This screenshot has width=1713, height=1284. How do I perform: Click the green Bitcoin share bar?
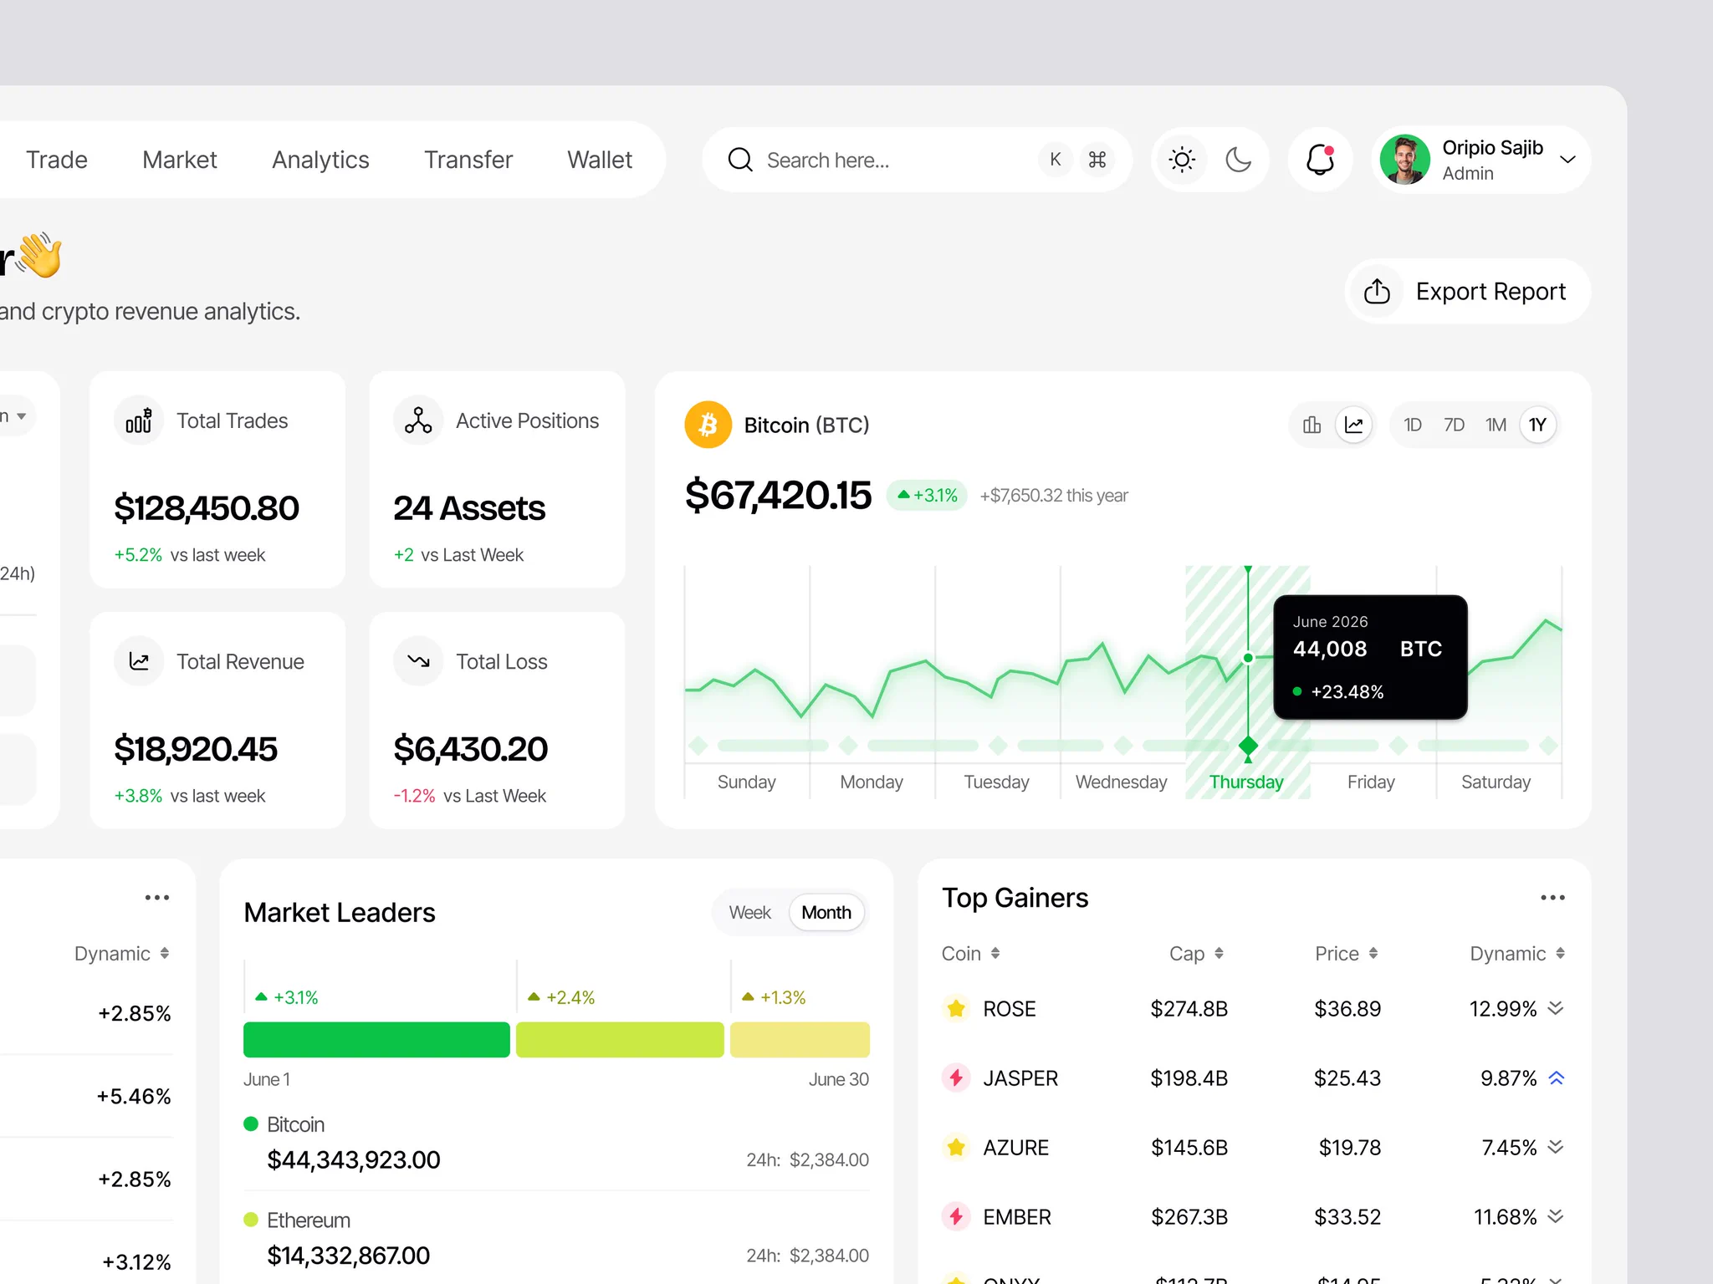(376, 1039)
